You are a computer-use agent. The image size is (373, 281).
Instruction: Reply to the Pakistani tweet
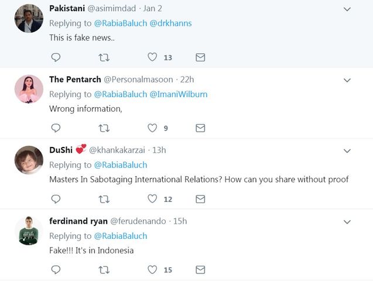[56, 57]
